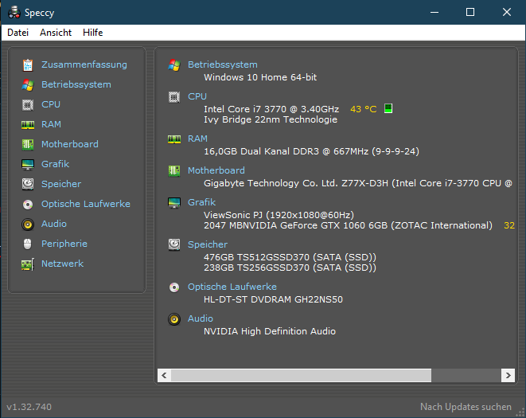
Task: Open Audio section in sidebar
Action: coord(53,224)
